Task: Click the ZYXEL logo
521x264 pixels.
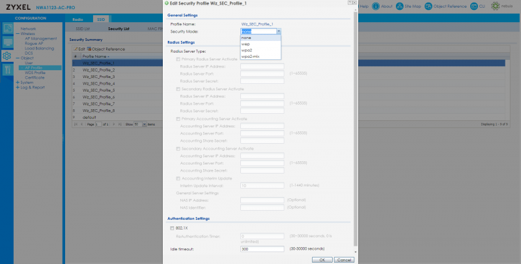Action: point(18,7)
